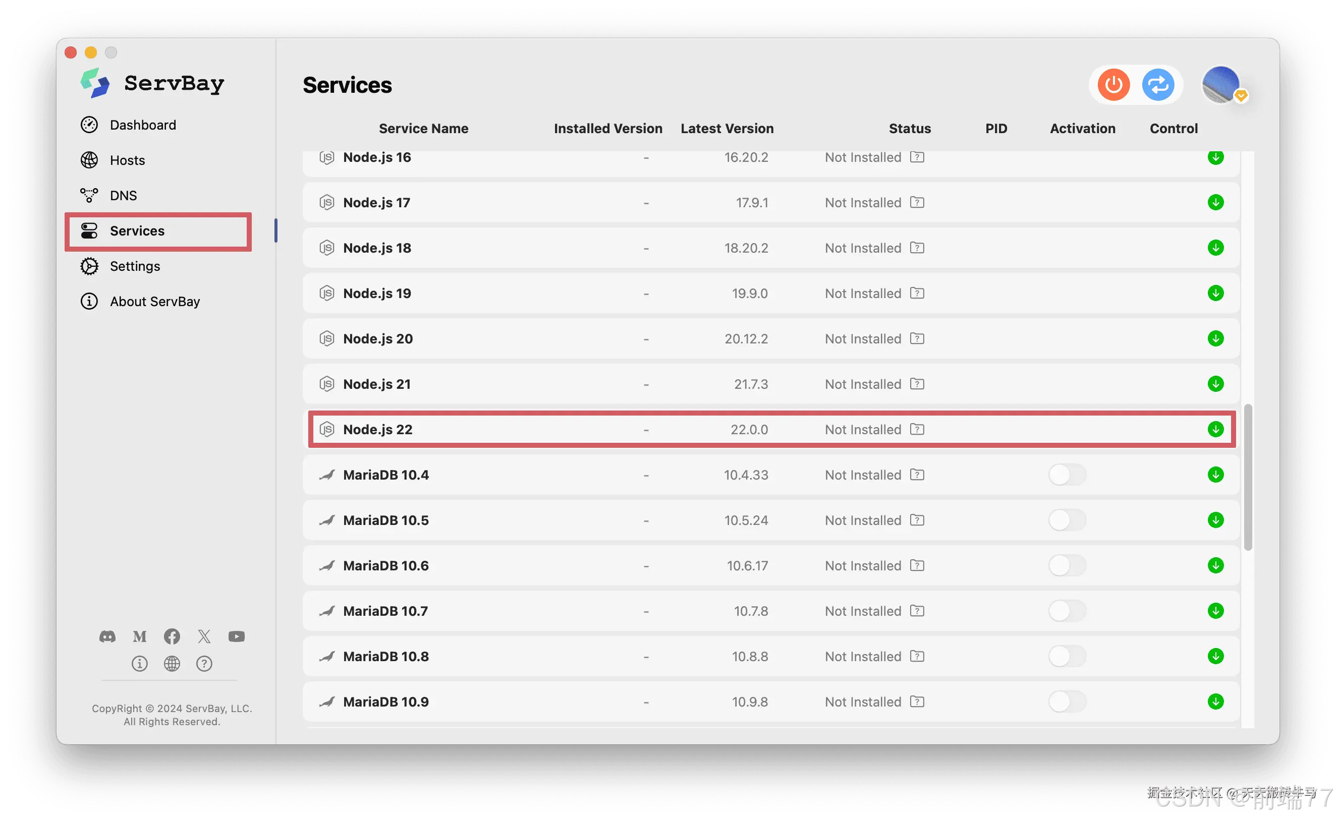Click the DNS sidebar item
This screenshot has height=819, width=1336.
(123, 196)
